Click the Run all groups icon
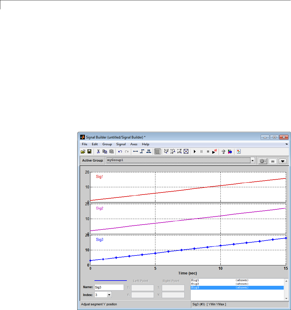291x310 pixels. tap(215, 151)
